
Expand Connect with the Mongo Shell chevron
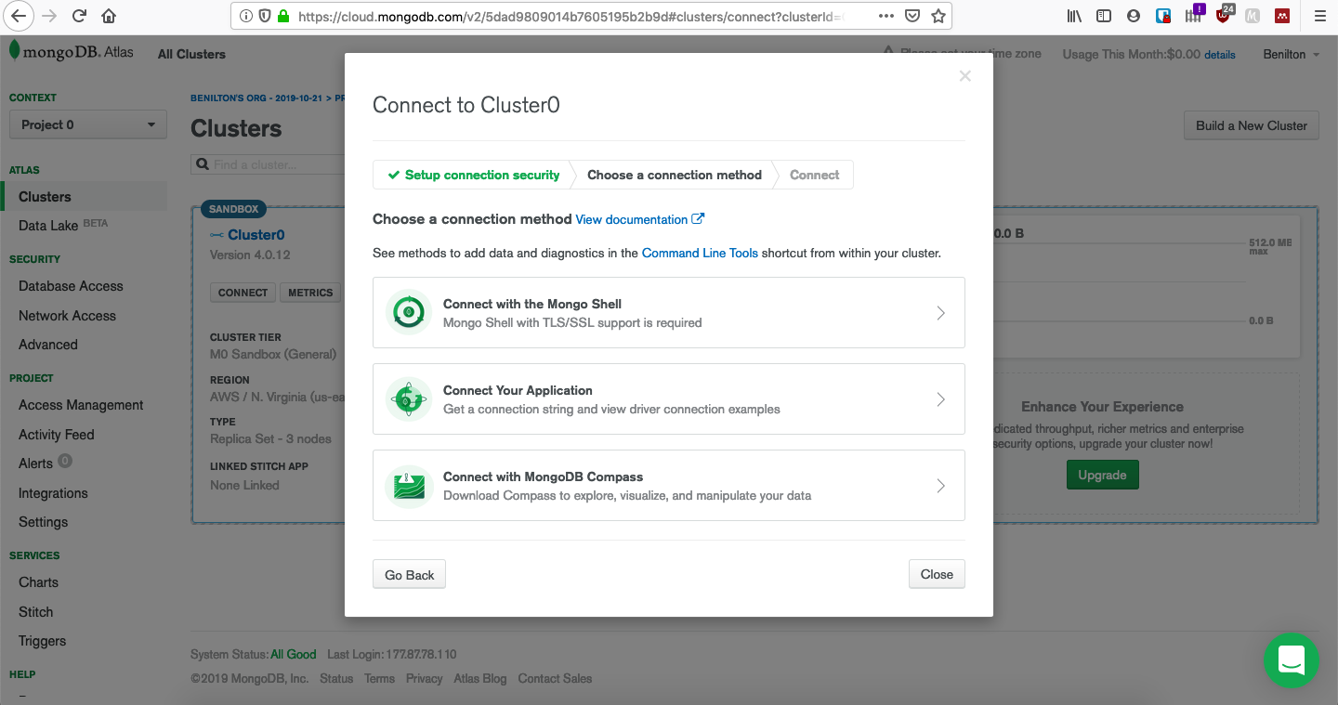click(x=940, y=313)
